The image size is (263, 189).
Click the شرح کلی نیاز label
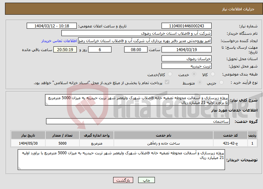pos(244,100)
